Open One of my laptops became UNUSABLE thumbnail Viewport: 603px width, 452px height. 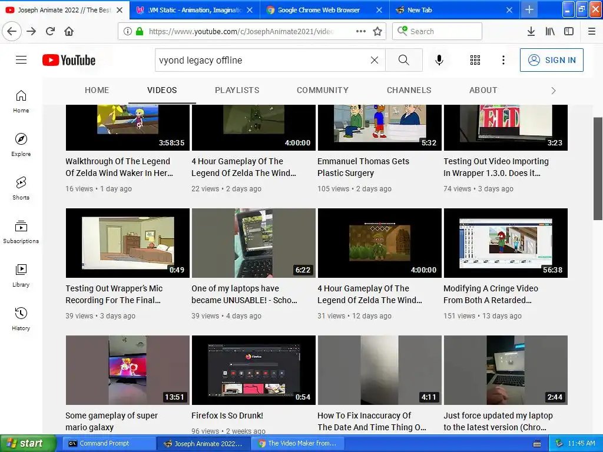(253, 243)
